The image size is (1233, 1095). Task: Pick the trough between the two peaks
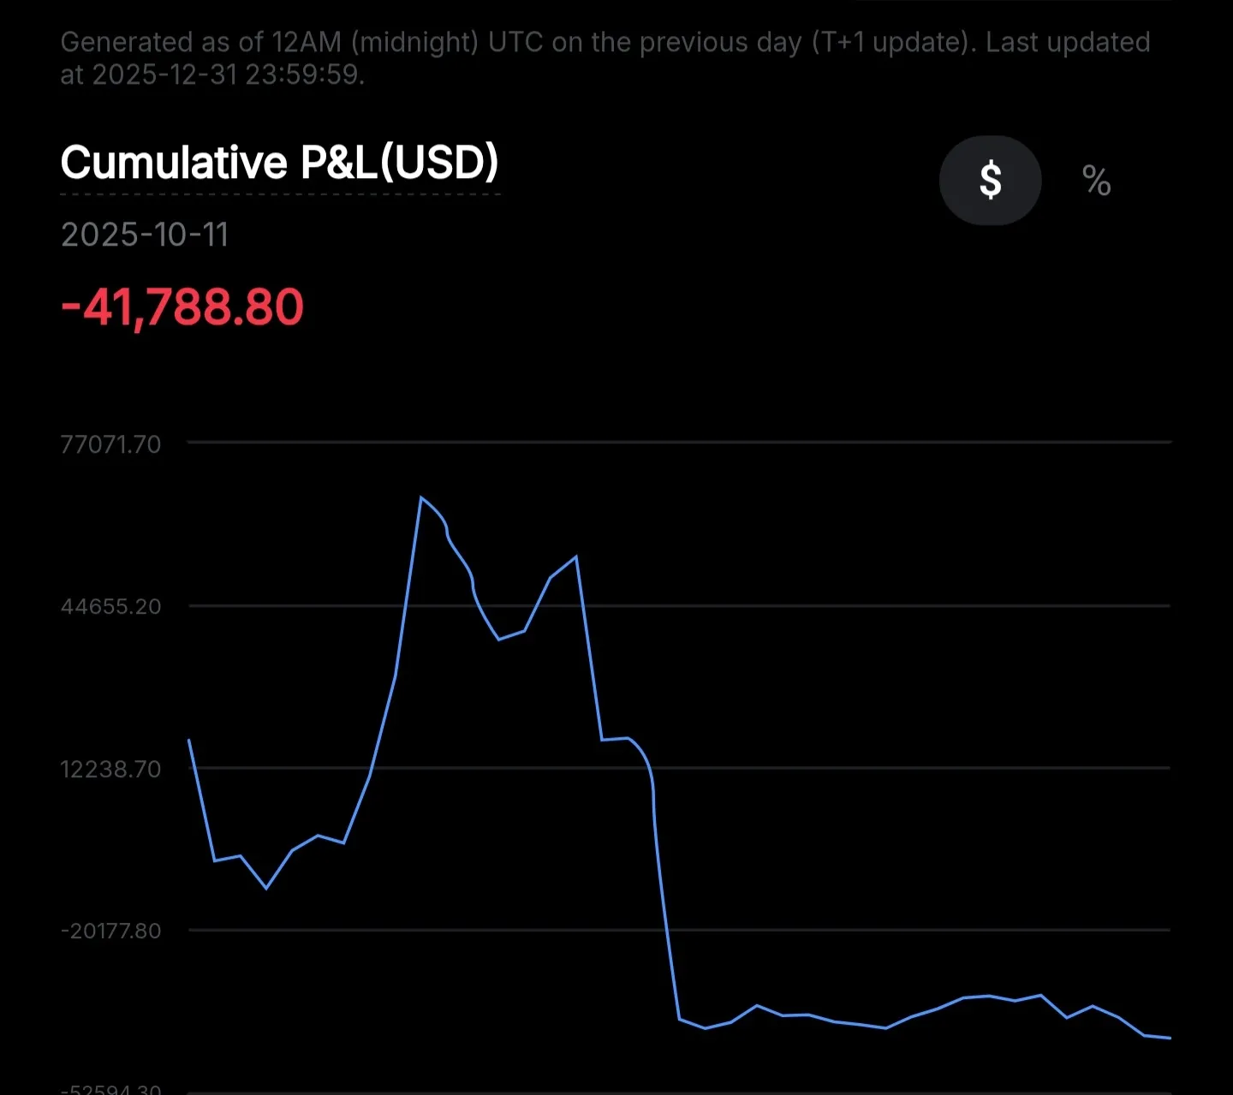pos(499,640)
